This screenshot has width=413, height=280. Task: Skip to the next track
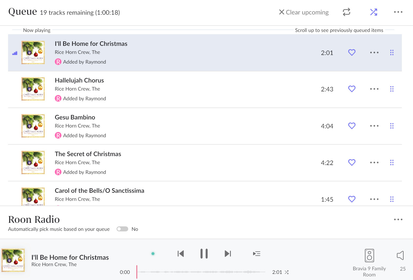[228, 254]
